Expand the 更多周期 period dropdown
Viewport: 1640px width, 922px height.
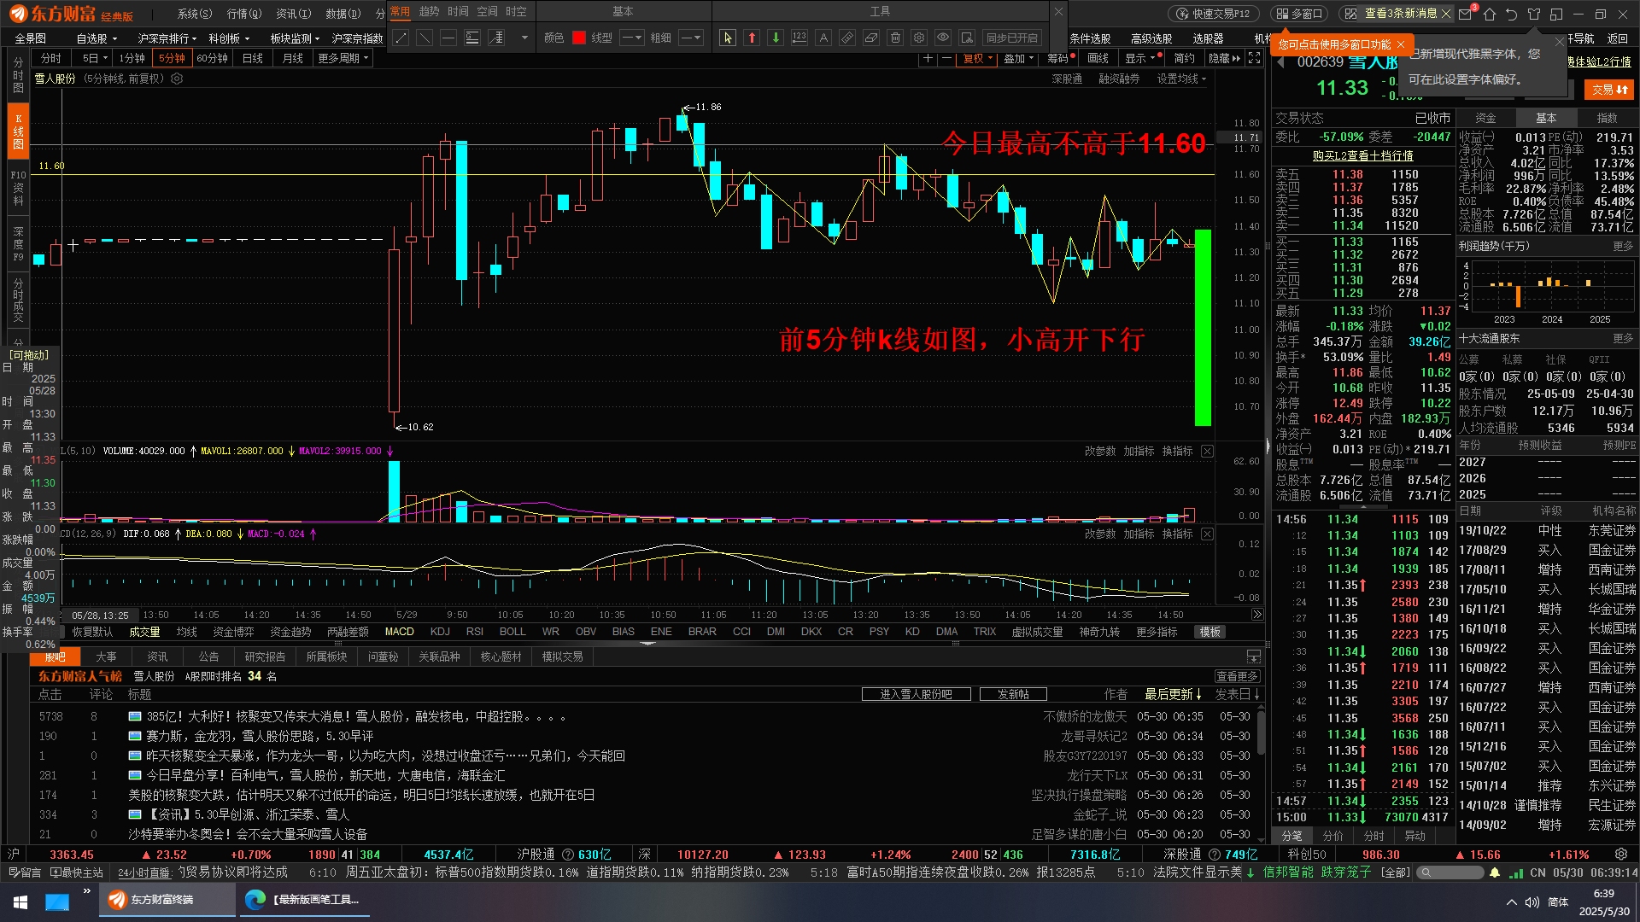coord(343,58)
